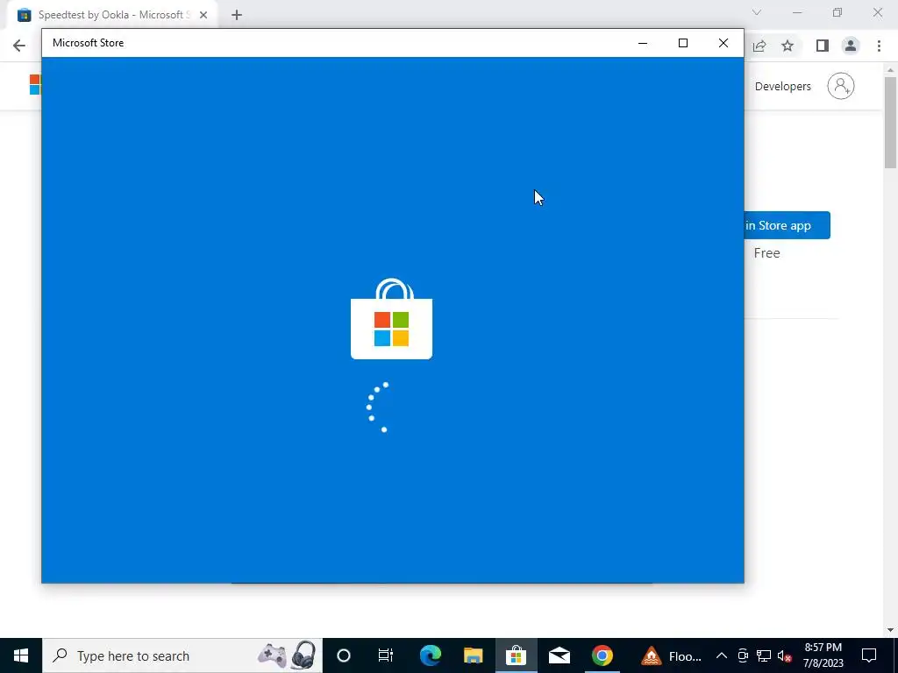Select Microsoft Store taskbar icon
Viewport: 898px width, 673px height.
click(x=516, y=655)
